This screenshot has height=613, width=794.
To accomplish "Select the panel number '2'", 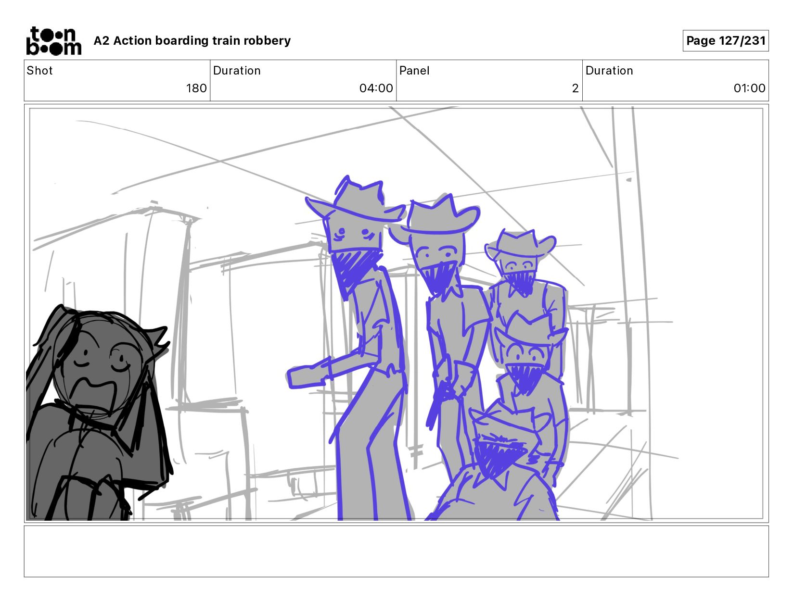I will 575,88.
